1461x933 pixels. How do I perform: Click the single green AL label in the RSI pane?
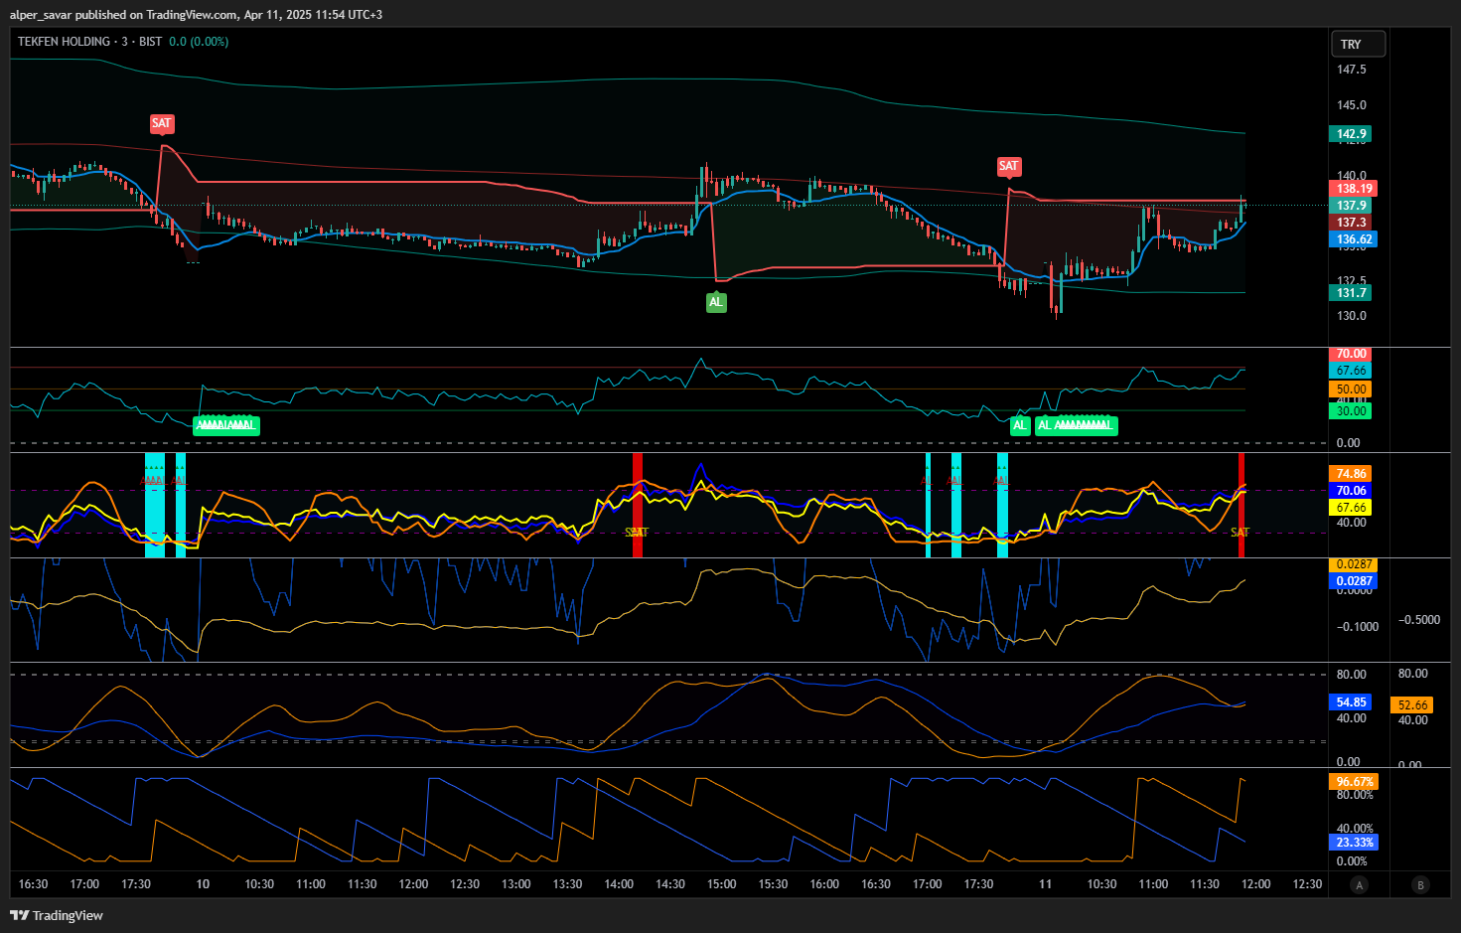coord(1020,426)
